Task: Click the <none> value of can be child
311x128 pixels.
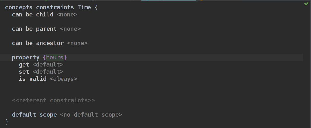Action: 67,15
